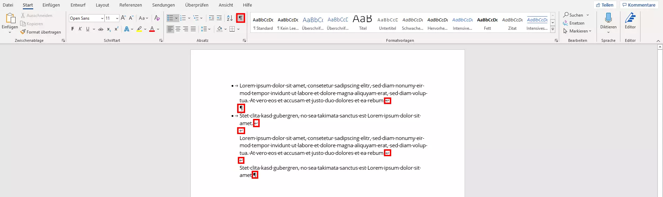This screenshot has width=663, height=197.
Task: Toggle the bulleted list button
Action: click(x=170, y=18)
